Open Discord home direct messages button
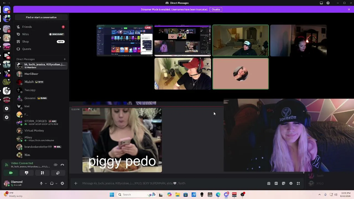Viewport: 354px width, 199px height. pos(7,10)
